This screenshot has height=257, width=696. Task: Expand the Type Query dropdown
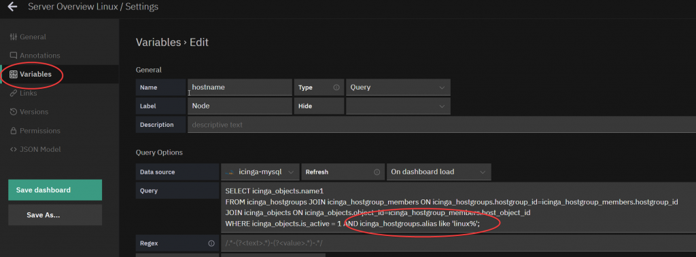[x=398, y=87]
